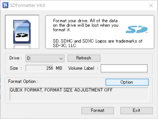Click the SD-3C, LLC trademark notice

point(98,43)
